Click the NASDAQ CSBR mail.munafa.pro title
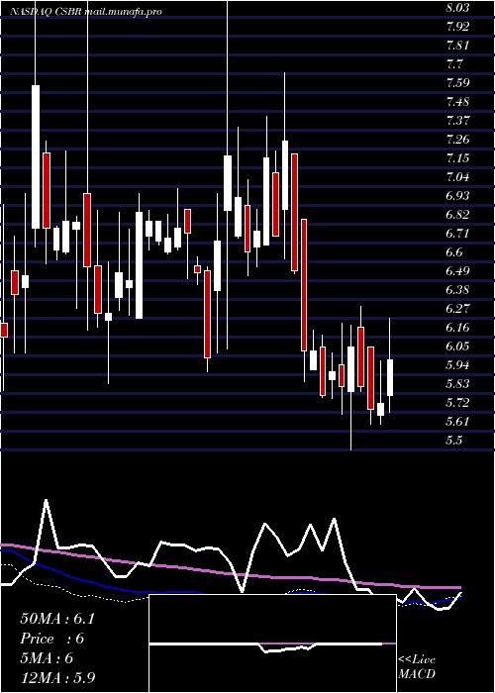The height and width of the screenshot is (693, 495). point(86,12)
